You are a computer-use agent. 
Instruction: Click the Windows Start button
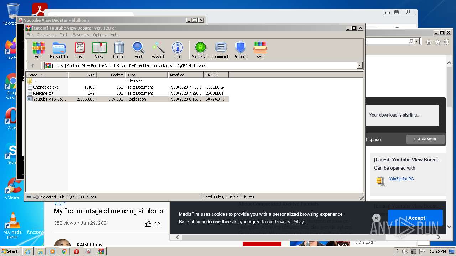pyautogui.click(x=10, y=251)
